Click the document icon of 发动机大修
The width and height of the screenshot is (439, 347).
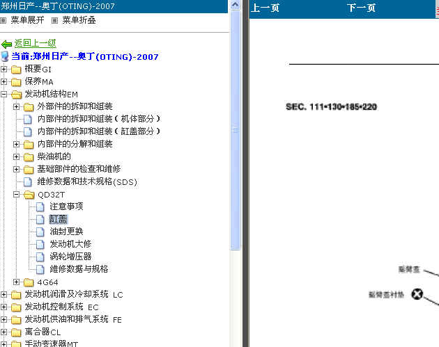click(40, 245)
